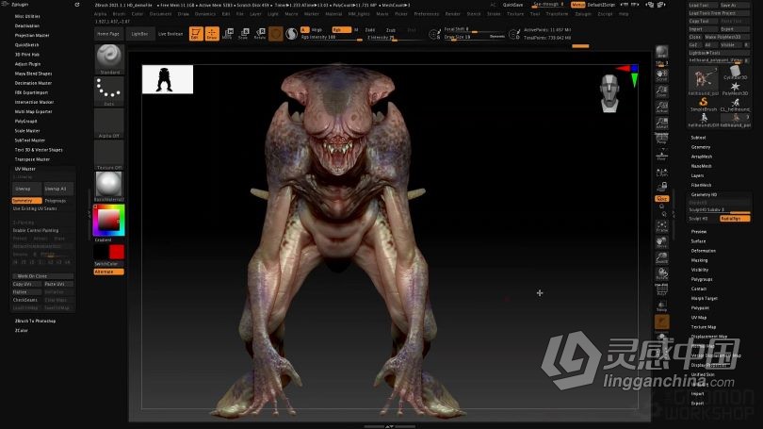Click the Frame icon on right shelf
This screenshot has height=429, width=763.
point(662,227)
